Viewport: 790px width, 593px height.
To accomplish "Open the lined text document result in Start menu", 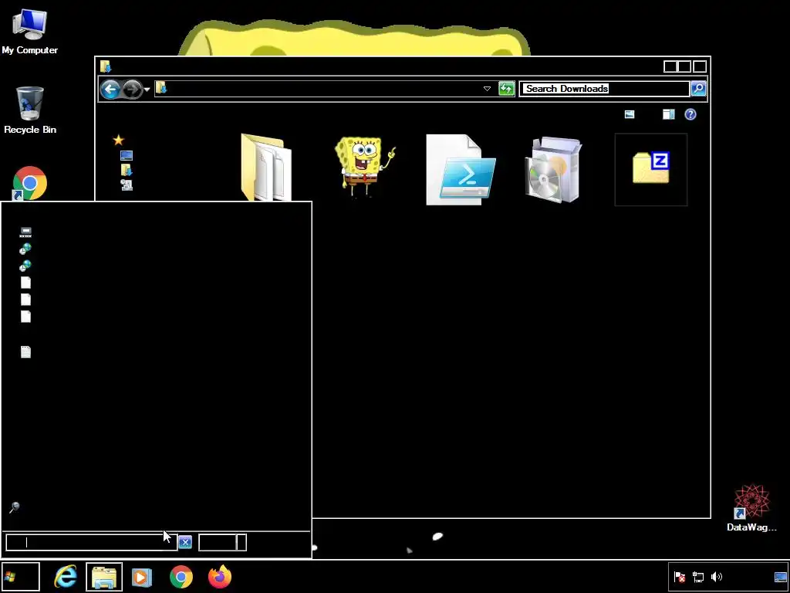I will click(x=25, y=352).
